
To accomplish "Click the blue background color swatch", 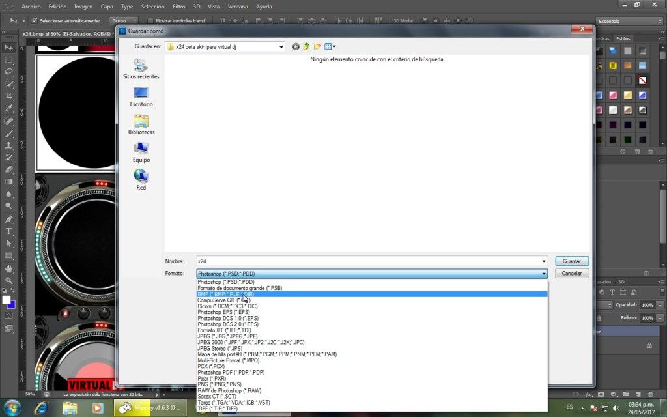I will (x=12, y=306).
